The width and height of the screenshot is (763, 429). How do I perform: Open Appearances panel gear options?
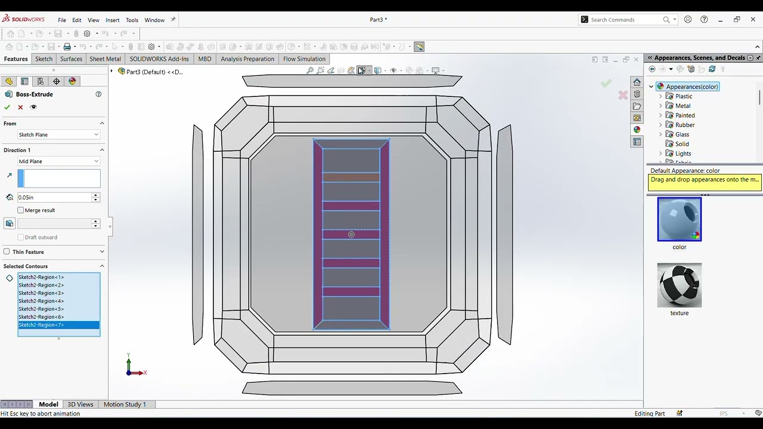click(750, 58)
